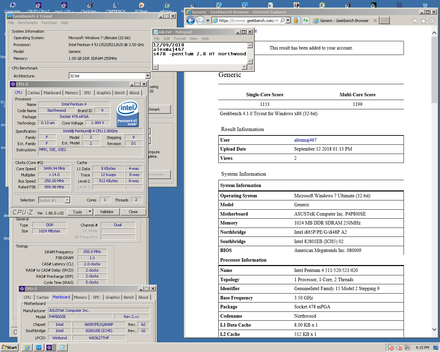Click the CPU-Z Tools button
440x352 pixels.
click(78, 212)
